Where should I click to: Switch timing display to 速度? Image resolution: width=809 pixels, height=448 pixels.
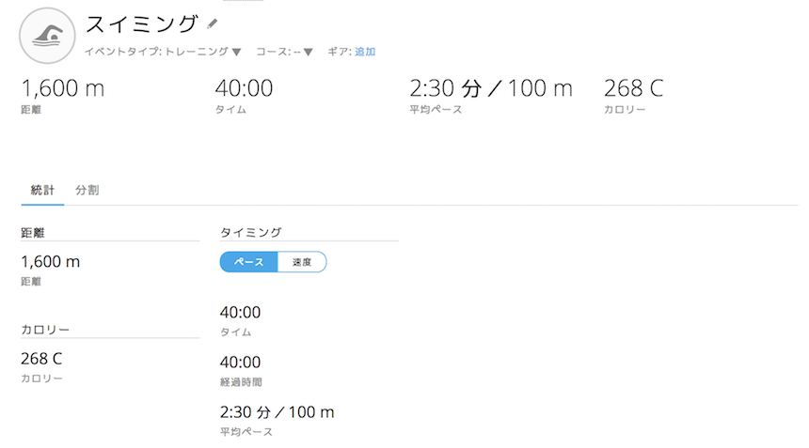[302, 262]
